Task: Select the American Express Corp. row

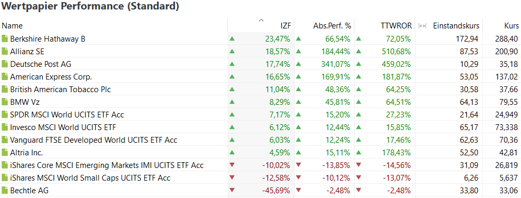Action: [260, 76]
